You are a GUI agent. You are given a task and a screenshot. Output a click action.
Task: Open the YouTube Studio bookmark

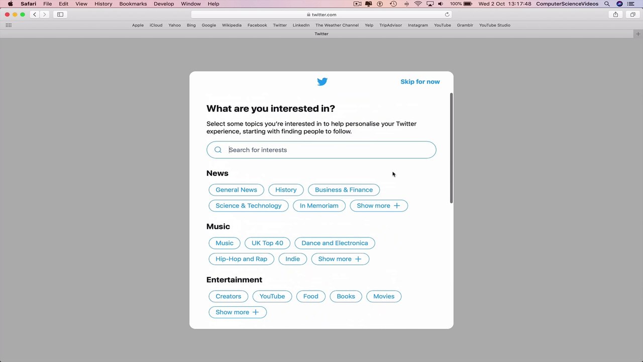click(494, 25)
